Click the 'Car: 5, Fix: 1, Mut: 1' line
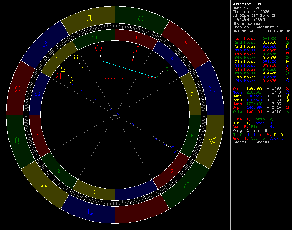292x230 pixels. [x=258, y=127]
